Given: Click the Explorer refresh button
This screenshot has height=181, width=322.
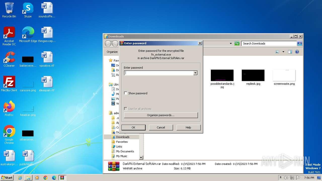Looking at the screenshot, I should [x=237, y=43].
